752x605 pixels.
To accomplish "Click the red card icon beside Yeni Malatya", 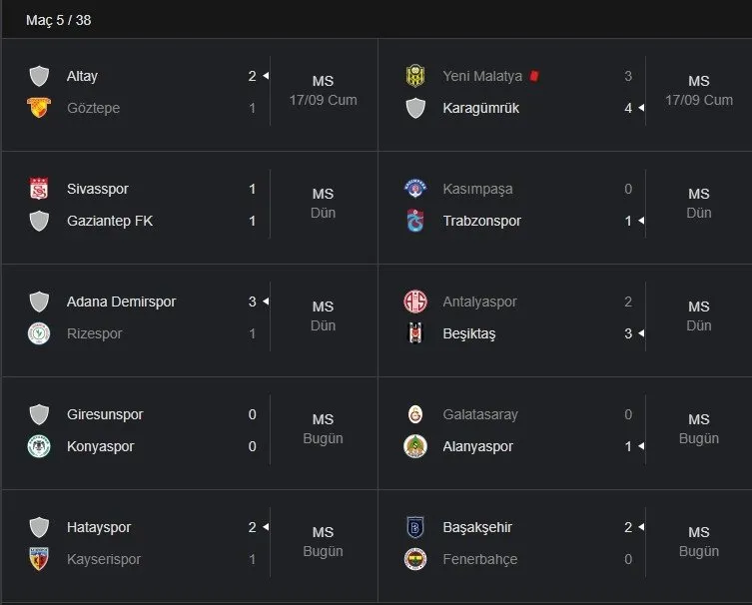I will [x=533, y=76].
